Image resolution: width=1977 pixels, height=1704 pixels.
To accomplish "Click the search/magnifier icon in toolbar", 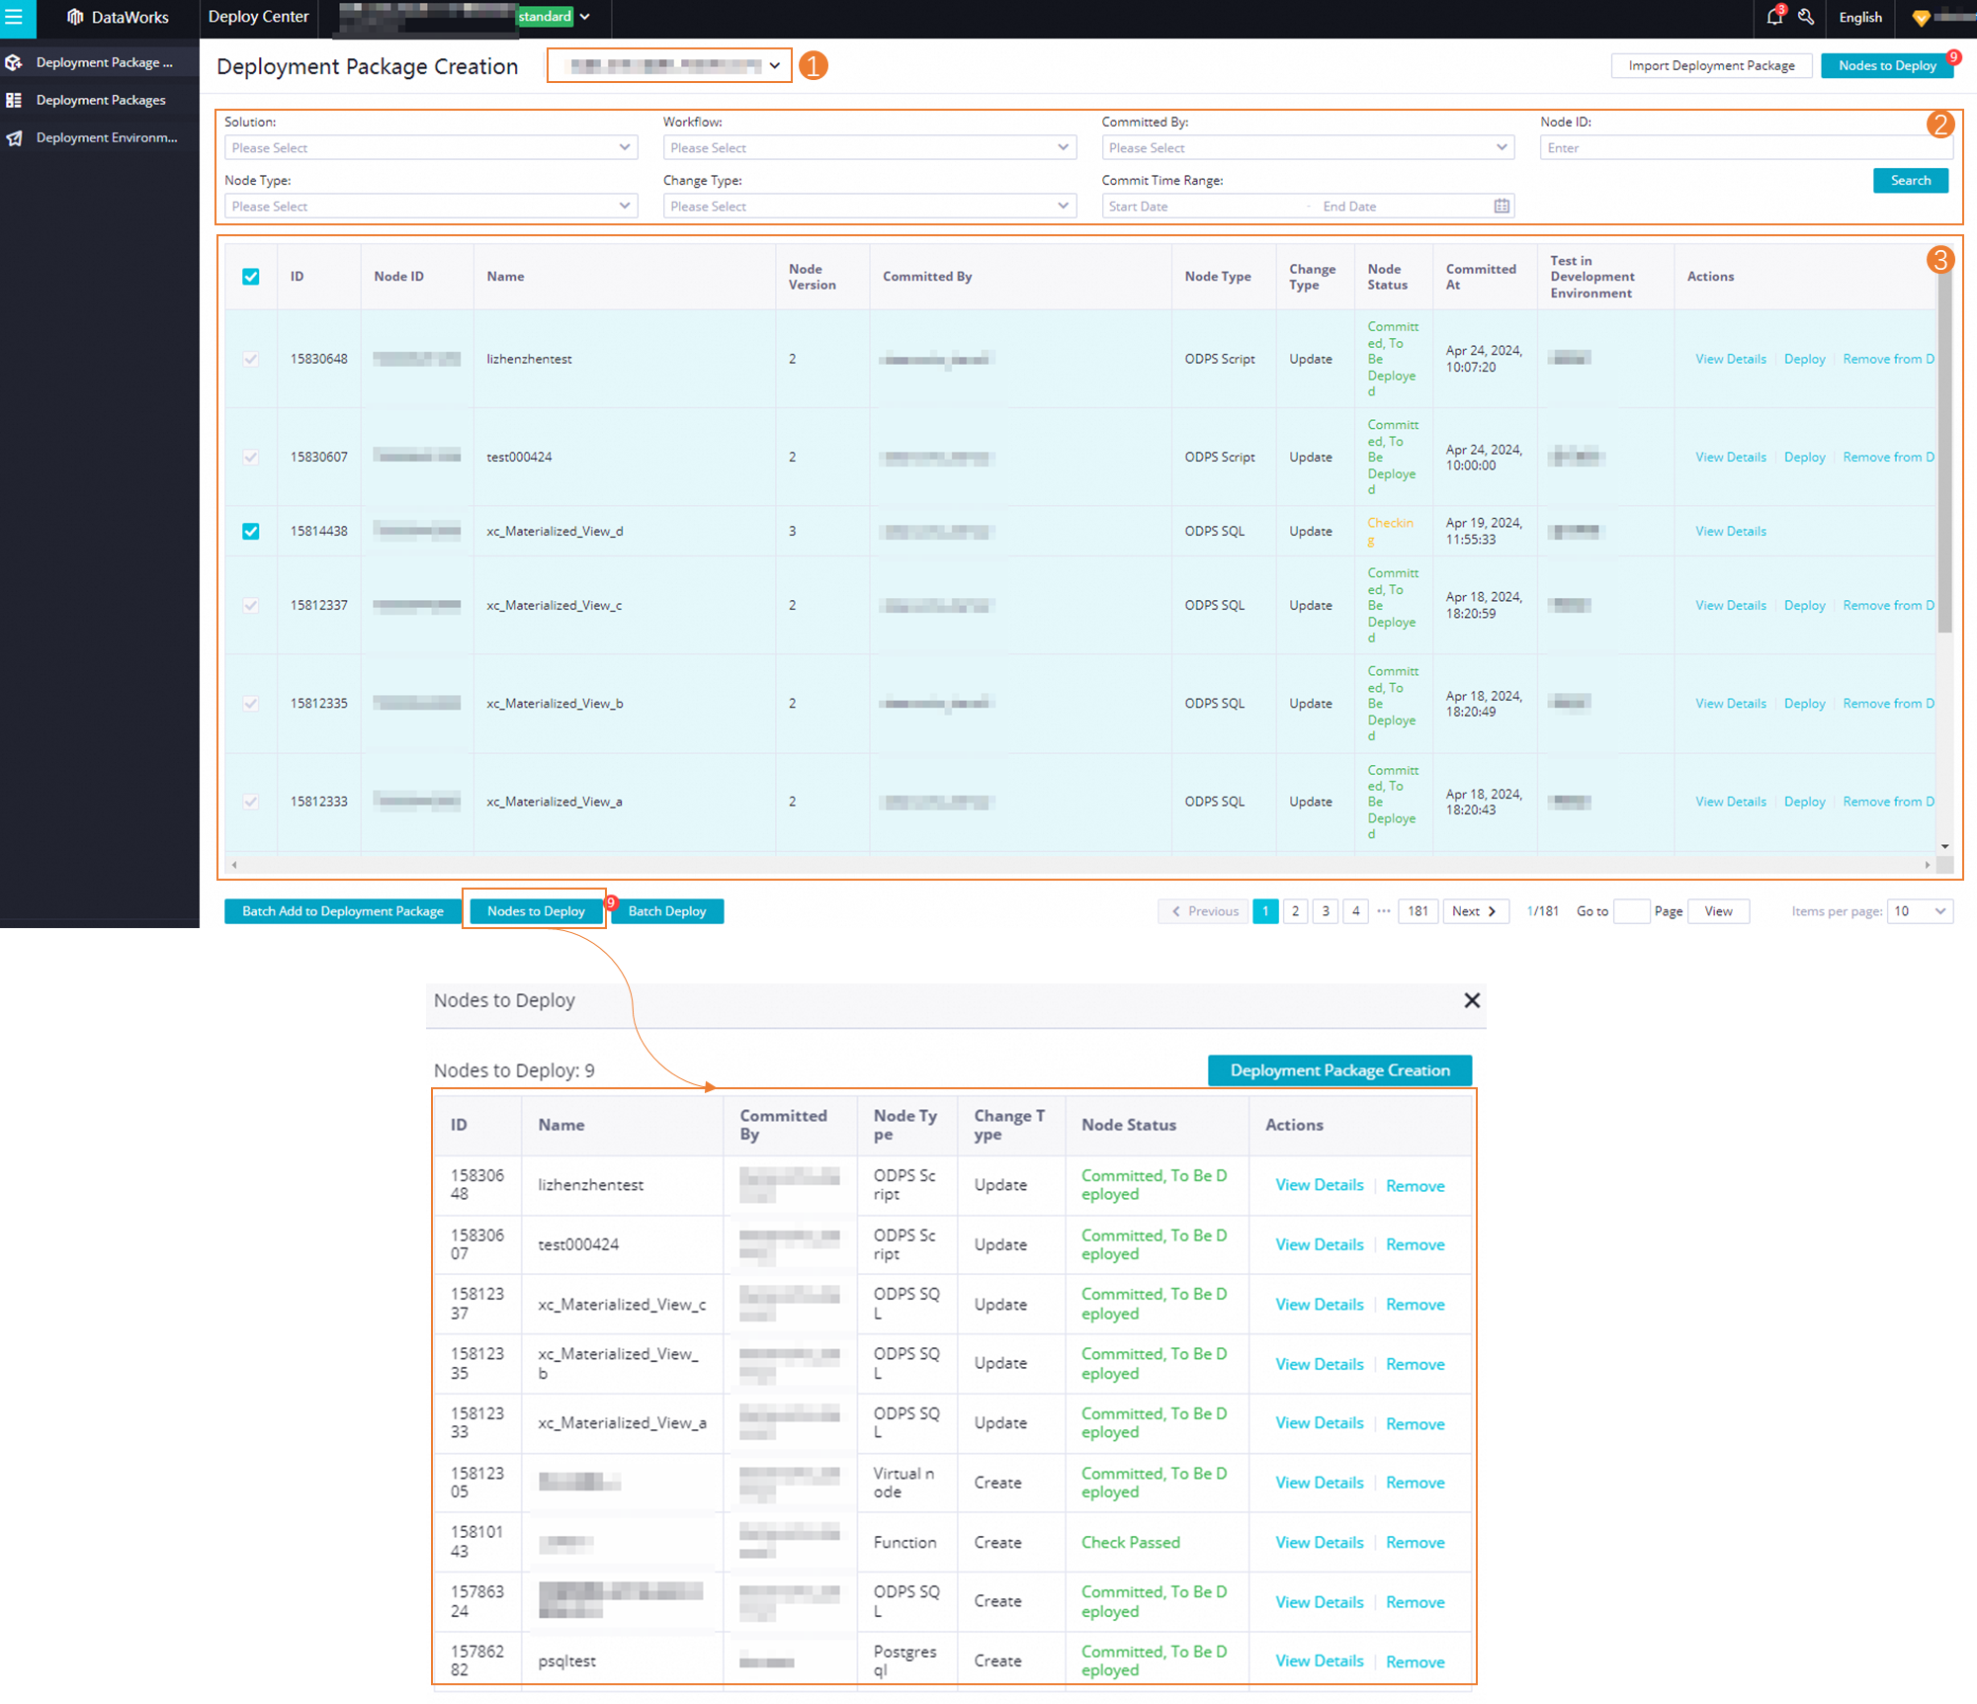I will [1807, 19].
